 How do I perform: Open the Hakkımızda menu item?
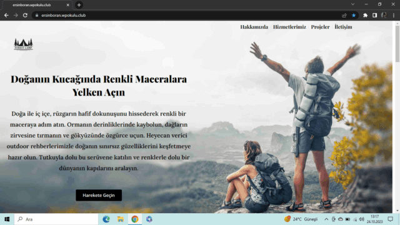pyautogui.click(x=254, y=27)
